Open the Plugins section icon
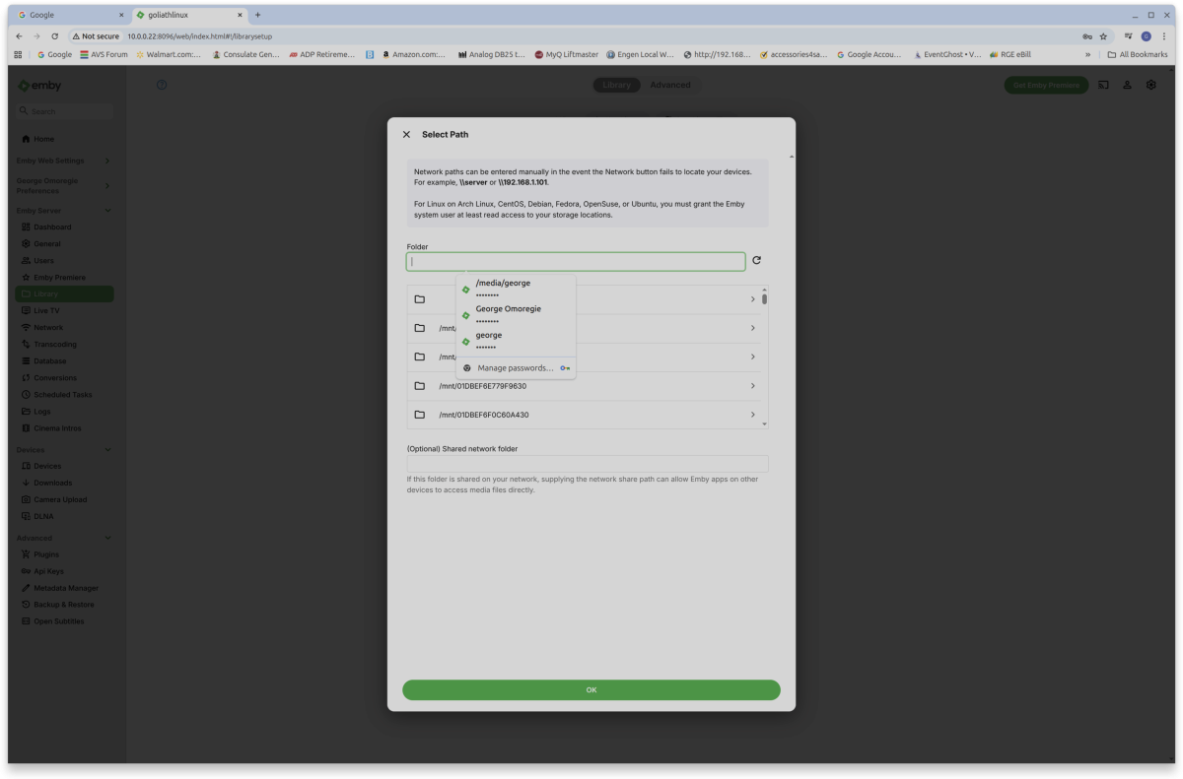1183x779 pixels. point(27,553)
